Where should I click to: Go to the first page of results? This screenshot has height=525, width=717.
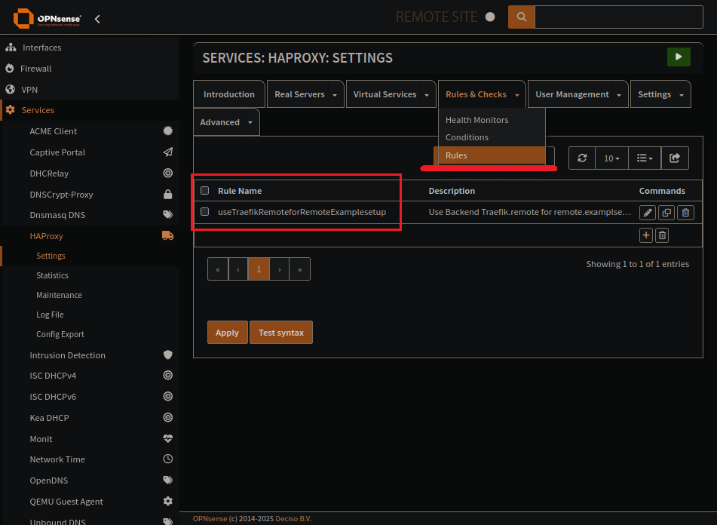[218, 269]
